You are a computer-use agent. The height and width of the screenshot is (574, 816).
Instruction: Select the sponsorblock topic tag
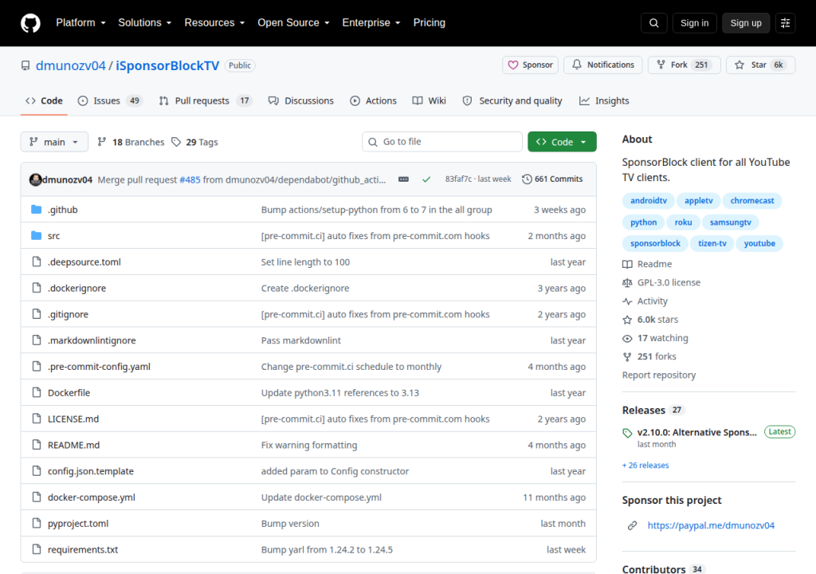point(655,243)
